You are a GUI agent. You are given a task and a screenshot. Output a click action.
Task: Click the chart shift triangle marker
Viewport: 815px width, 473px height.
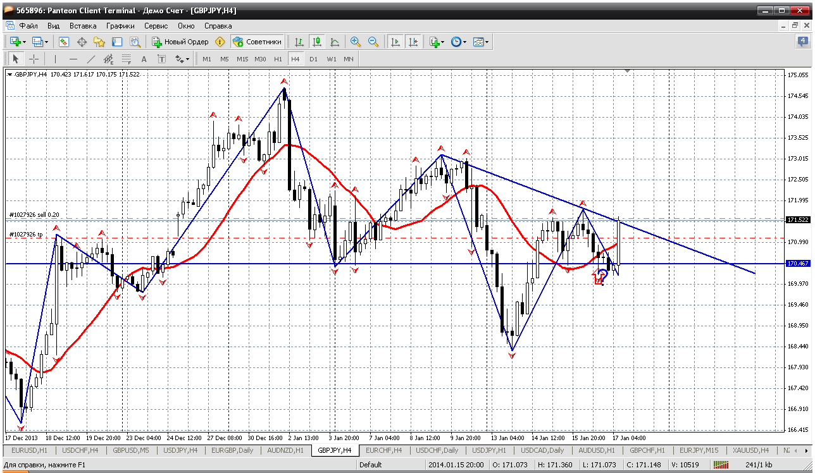pyautogui.click(x=627, y=71)
